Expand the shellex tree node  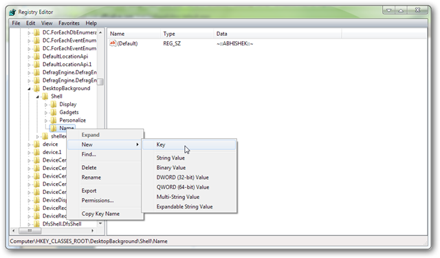pos(37,137)
